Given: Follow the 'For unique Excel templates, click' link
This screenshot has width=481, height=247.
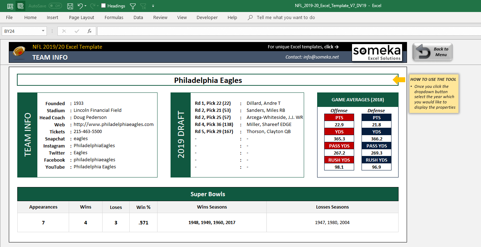Looking at the screenshot, I should pyautogui.click(x=303, y=47).
